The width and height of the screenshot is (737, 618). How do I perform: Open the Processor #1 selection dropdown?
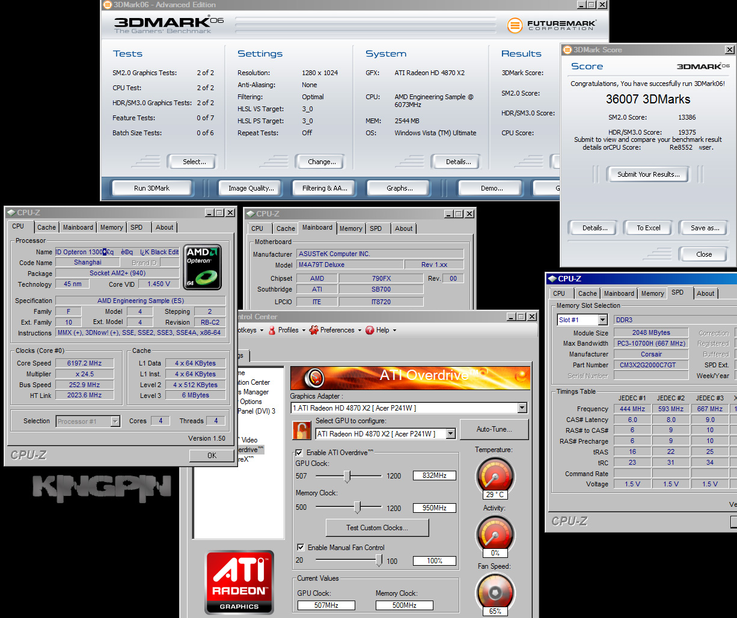click(x=115, y=421)
